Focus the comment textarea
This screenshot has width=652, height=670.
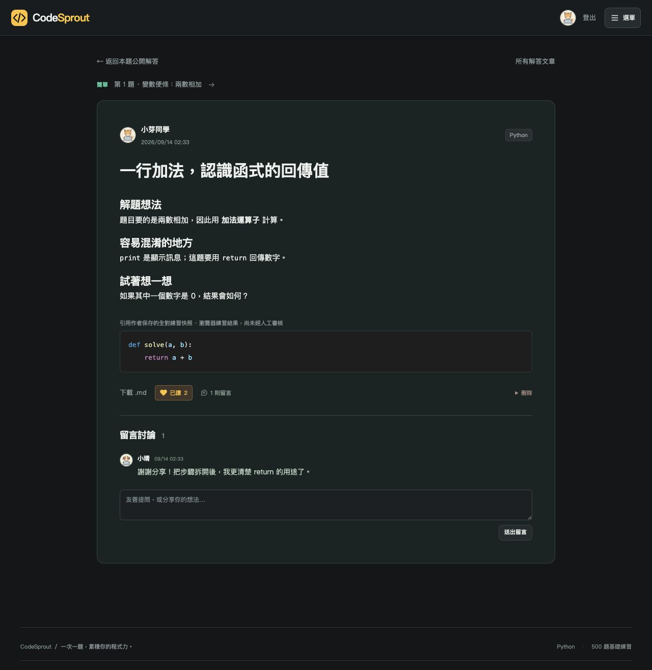pos(326,505)
